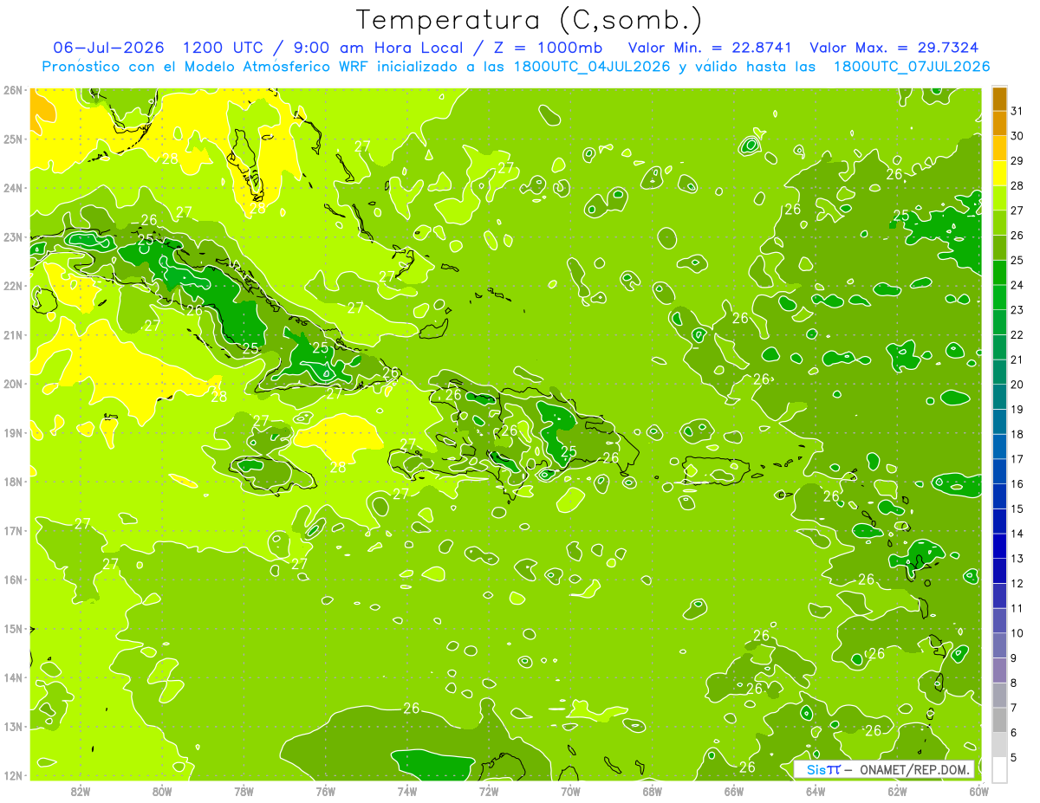1040x803 pixels.
Task: Select the legend swatch between 25 and 26
Action: [999, 248]
